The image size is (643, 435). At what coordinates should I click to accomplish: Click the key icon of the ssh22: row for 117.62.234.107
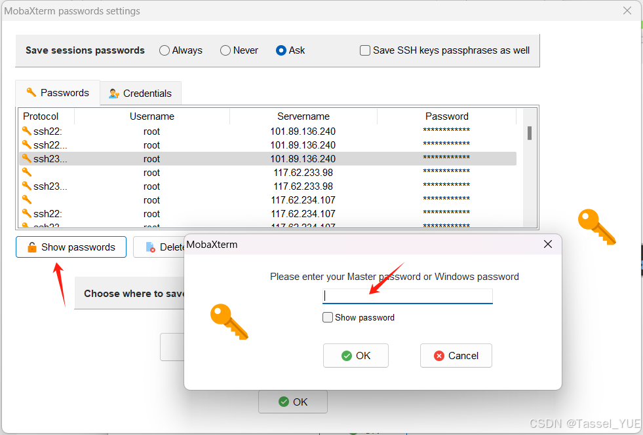pyautogui.click(x=27, y=213)
